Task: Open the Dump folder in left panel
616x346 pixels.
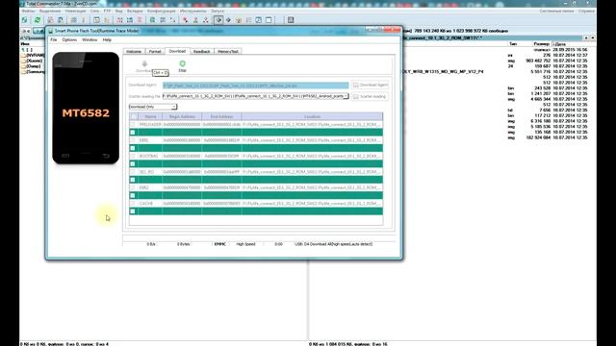Action: pos(31,66)
